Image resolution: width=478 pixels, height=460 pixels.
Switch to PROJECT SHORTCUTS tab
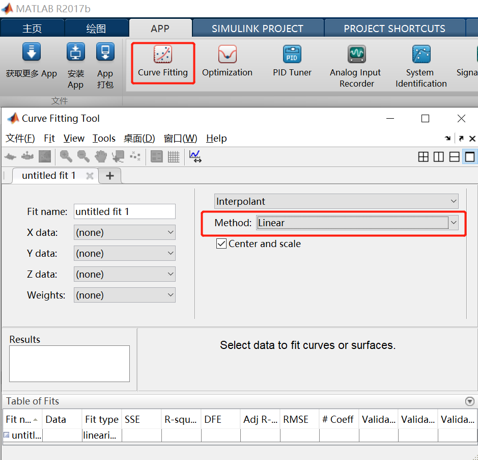pos(395,28)
